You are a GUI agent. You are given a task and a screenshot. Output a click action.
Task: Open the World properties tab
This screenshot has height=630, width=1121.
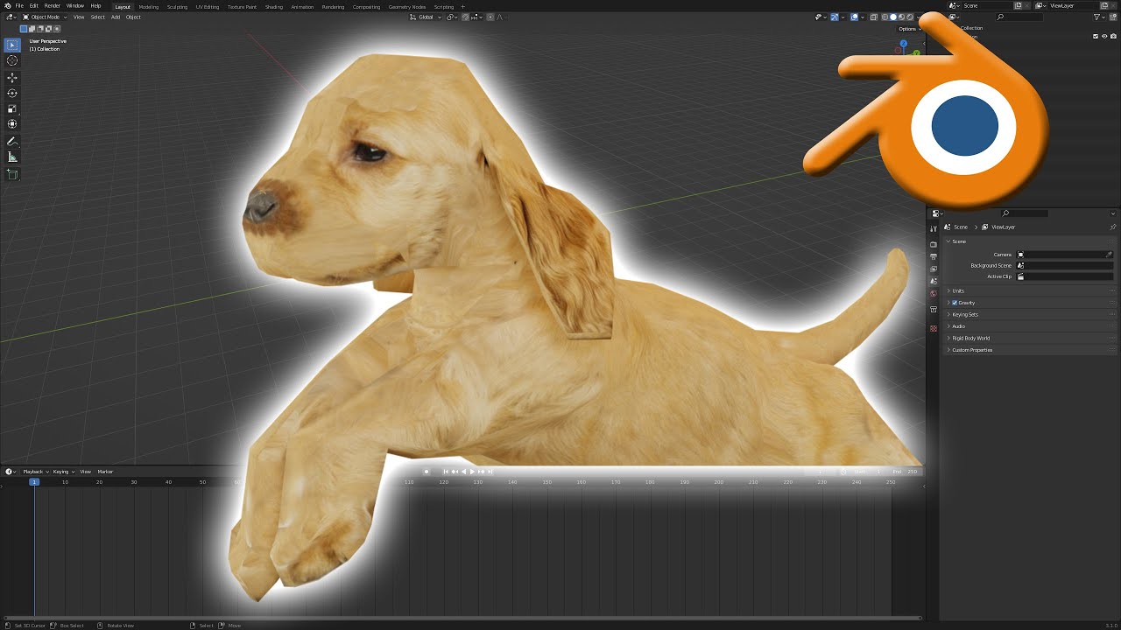(934, 293)
